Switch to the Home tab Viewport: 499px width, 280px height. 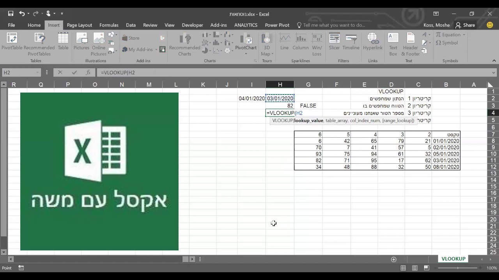(34, 25)
